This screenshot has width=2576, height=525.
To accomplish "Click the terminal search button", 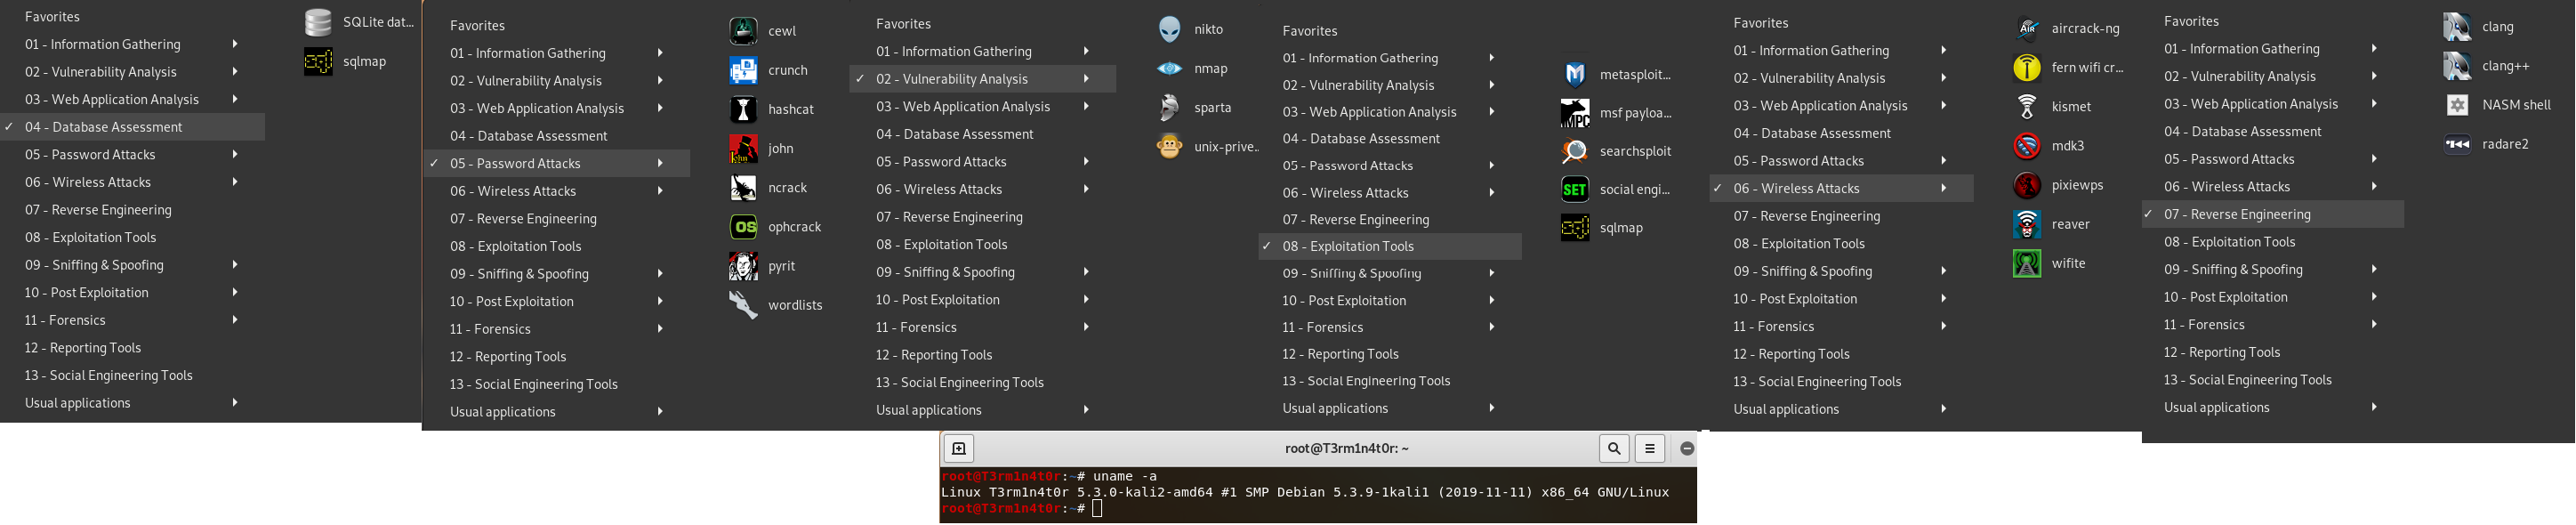I will [x=1614, y=449].
